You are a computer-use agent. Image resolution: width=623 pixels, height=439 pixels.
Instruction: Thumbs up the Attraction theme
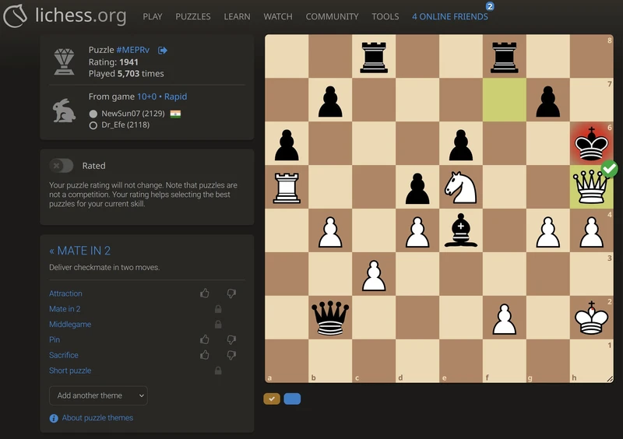tap(205, 293)
